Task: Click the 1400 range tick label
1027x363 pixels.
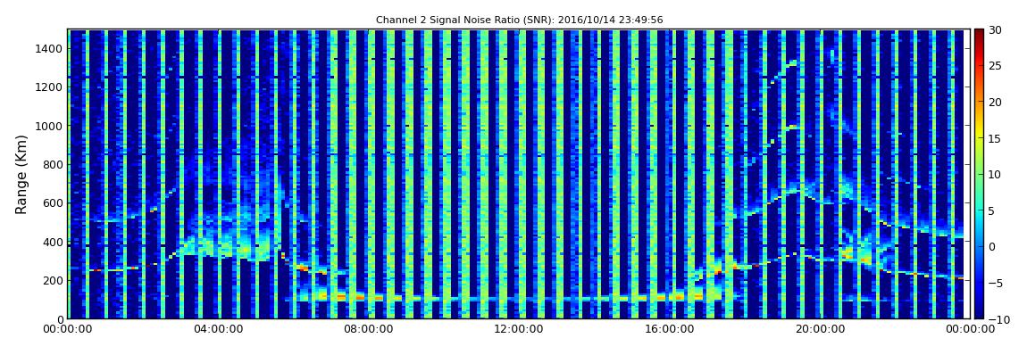Action: [x=50, y=48]
